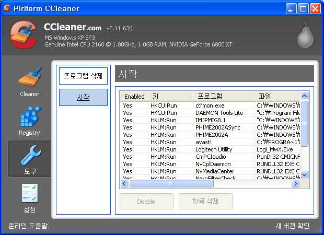This screenshot has height=235, width=324.
Task: Click the Disable button
Action: 146,202
